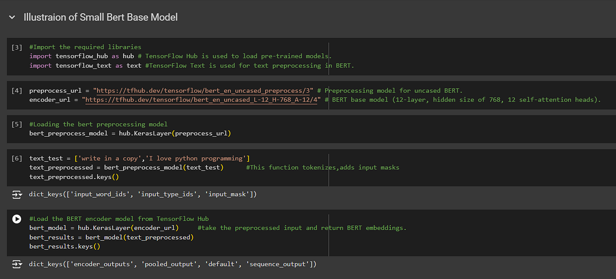Select the encoder_outputs dict_keys output text
Screen dimensions: 616x279
coord(172,264)
